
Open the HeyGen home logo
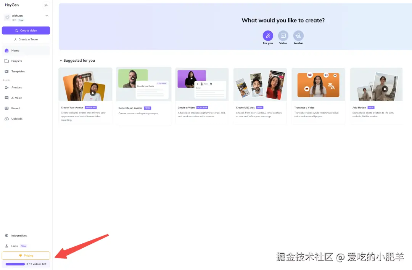(11, 5)
